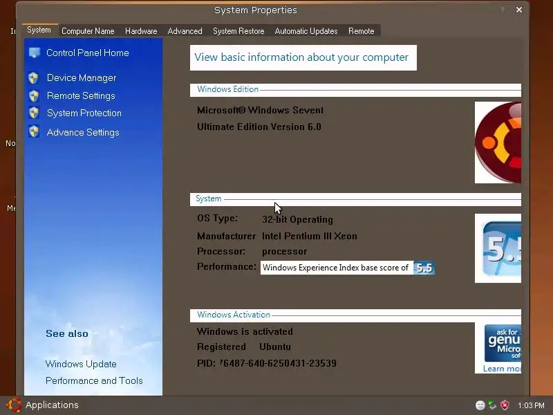Click Microsoft Windows Seven text
The image size is (553, 415).
click(x=260, y=110)
